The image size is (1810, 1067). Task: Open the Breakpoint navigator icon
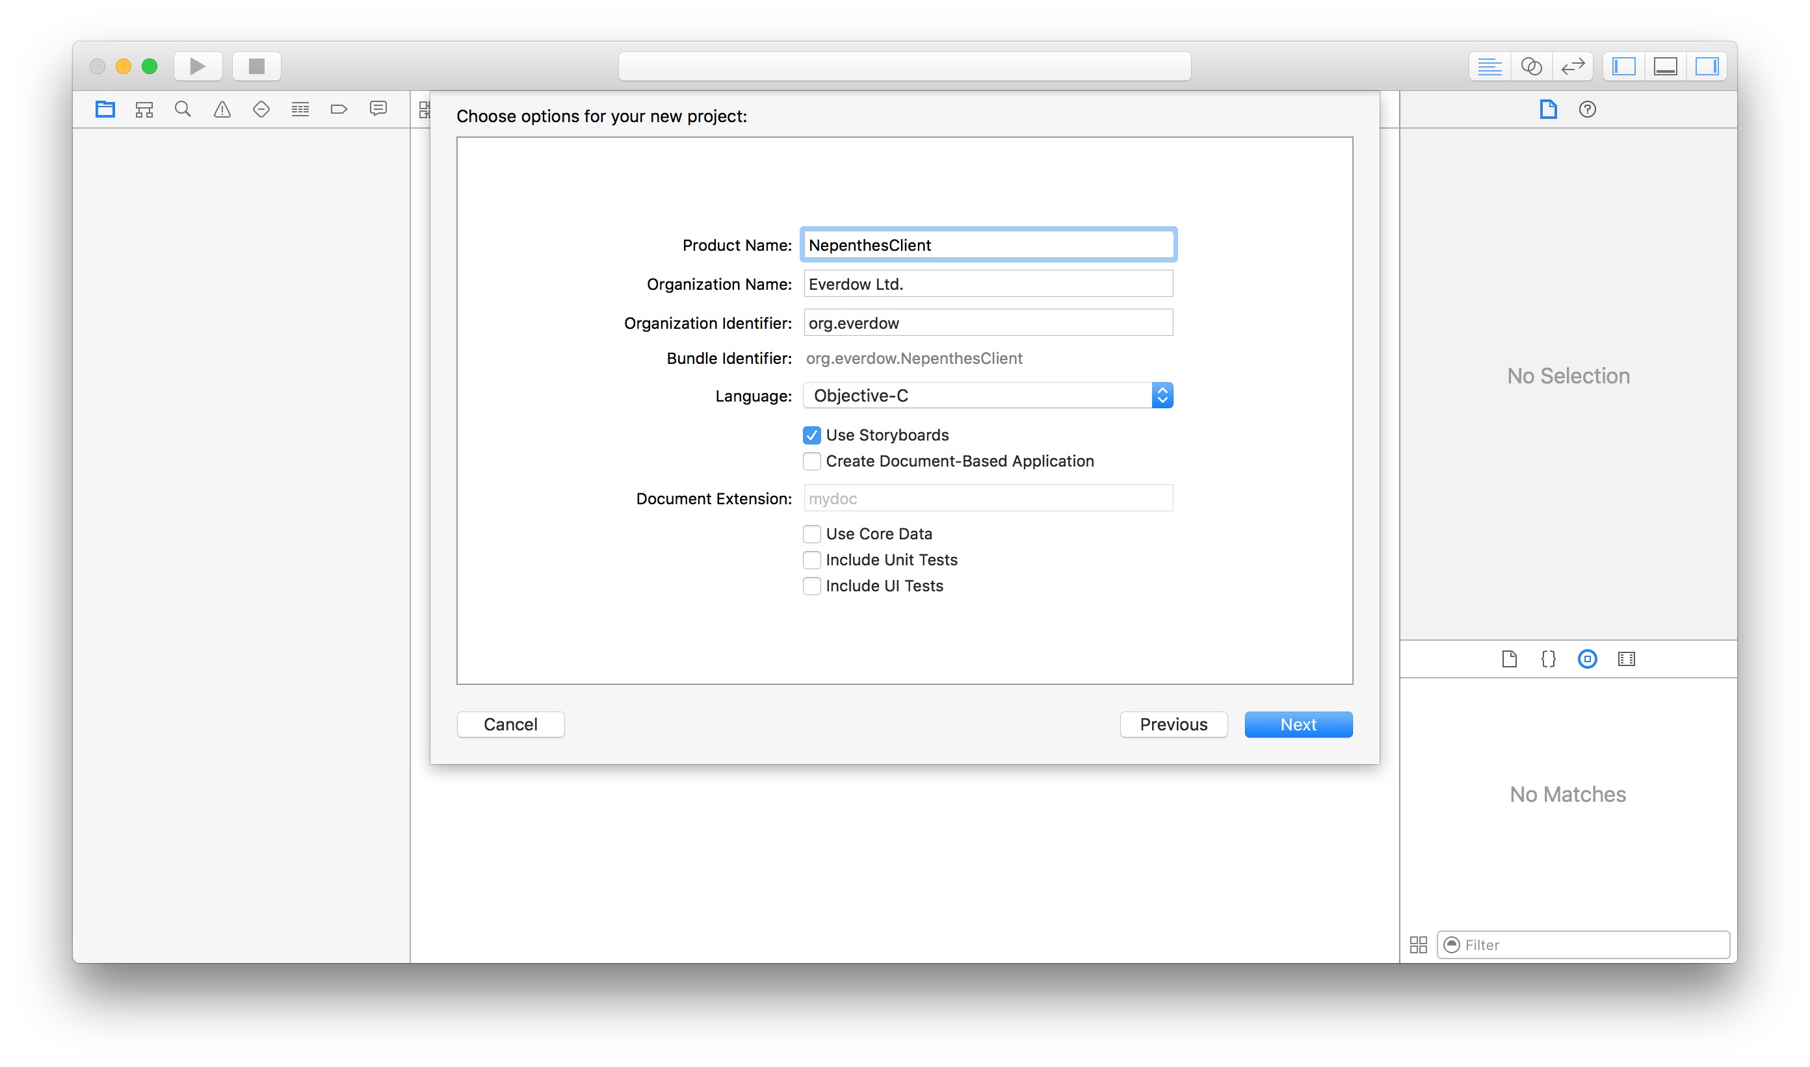coord(339,109)
